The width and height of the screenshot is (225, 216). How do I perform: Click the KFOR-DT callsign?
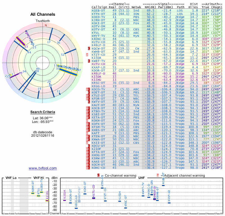tap(98, 99)
